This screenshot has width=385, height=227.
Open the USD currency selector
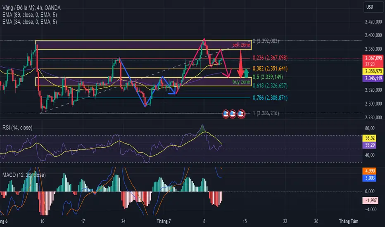point(373,7)
